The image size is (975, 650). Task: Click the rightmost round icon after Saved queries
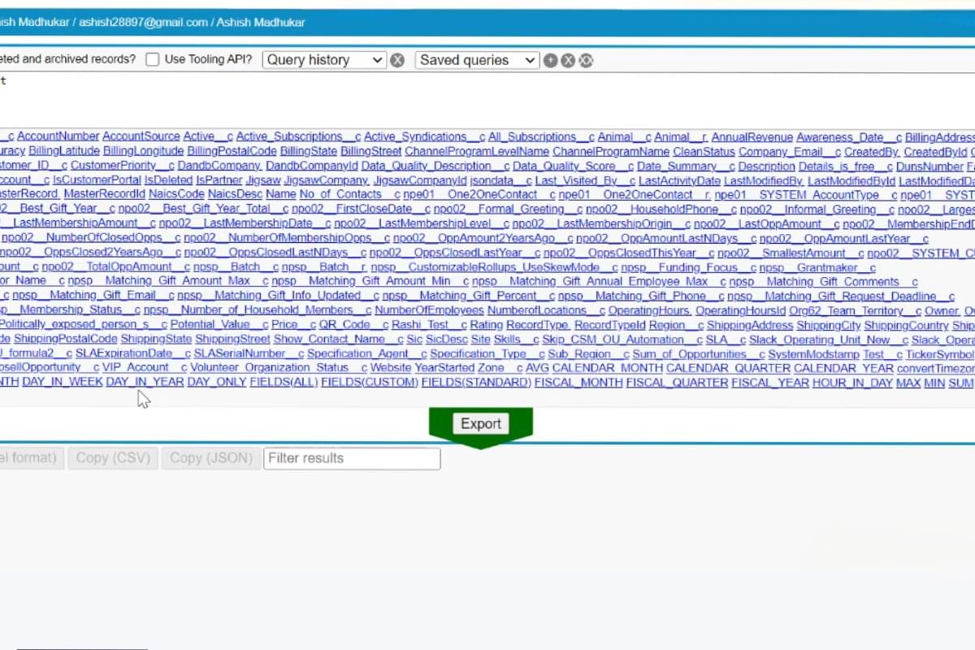[586, 60]
